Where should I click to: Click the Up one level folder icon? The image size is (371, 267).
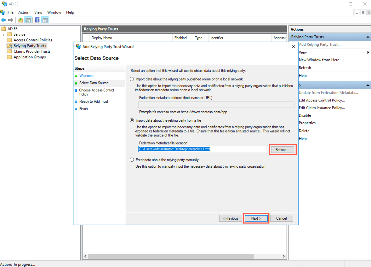pyautogui.click(x=20, y=20)
